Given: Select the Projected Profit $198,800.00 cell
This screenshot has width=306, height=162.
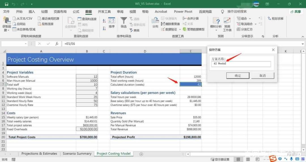Looking at the screenshot, I should pos(191,137).
